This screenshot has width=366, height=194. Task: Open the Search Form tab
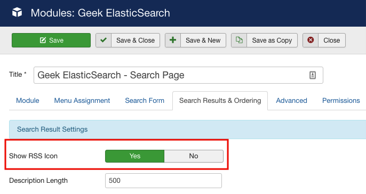145,101
